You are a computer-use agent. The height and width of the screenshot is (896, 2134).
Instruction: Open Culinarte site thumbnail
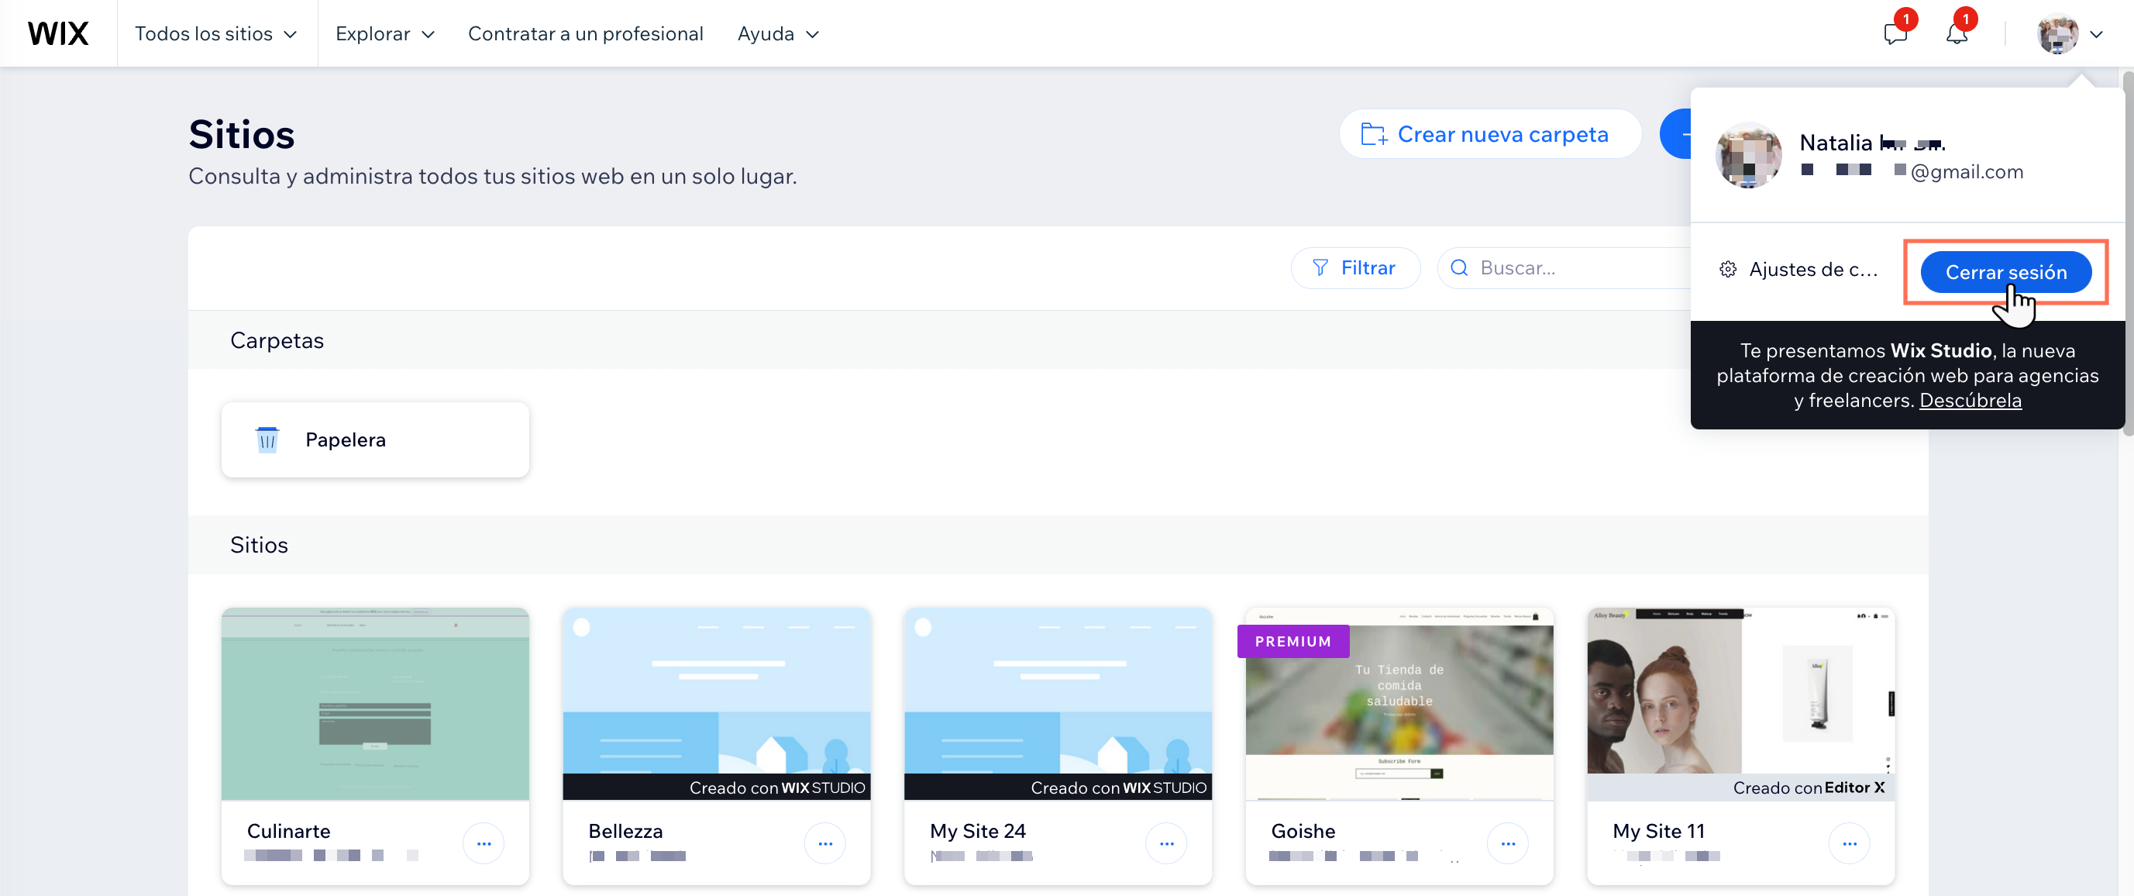[374, 704]
